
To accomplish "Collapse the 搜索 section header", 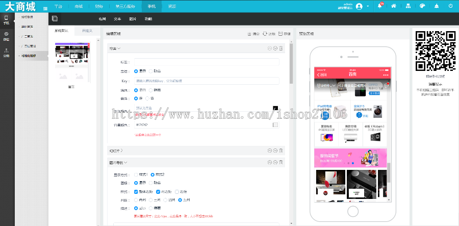I will pos(115,48).
